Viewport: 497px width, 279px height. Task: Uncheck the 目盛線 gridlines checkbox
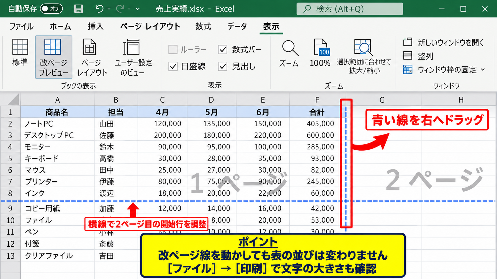173,66
